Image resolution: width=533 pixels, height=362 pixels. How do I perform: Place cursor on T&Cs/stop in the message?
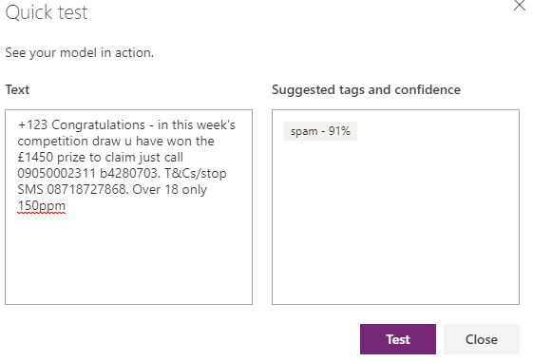pyautogui.click(x=196, y=174)
